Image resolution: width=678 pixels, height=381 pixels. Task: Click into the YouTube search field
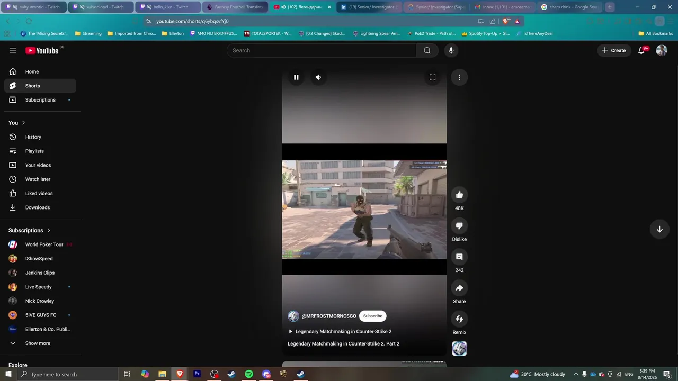[322, 50]
